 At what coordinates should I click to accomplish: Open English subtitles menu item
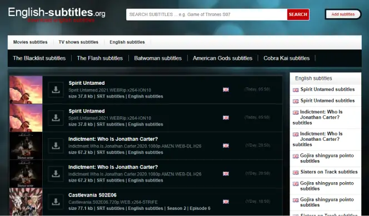pos(127,42)
